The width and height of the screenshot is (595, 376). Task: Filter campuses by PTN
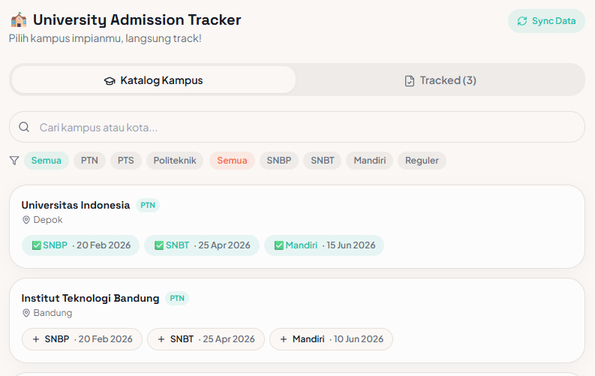pos(89,161)
